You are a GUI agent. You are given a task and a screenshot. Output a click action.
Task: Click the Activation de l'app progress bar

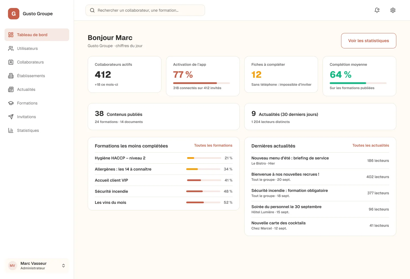tap(202, 83)
